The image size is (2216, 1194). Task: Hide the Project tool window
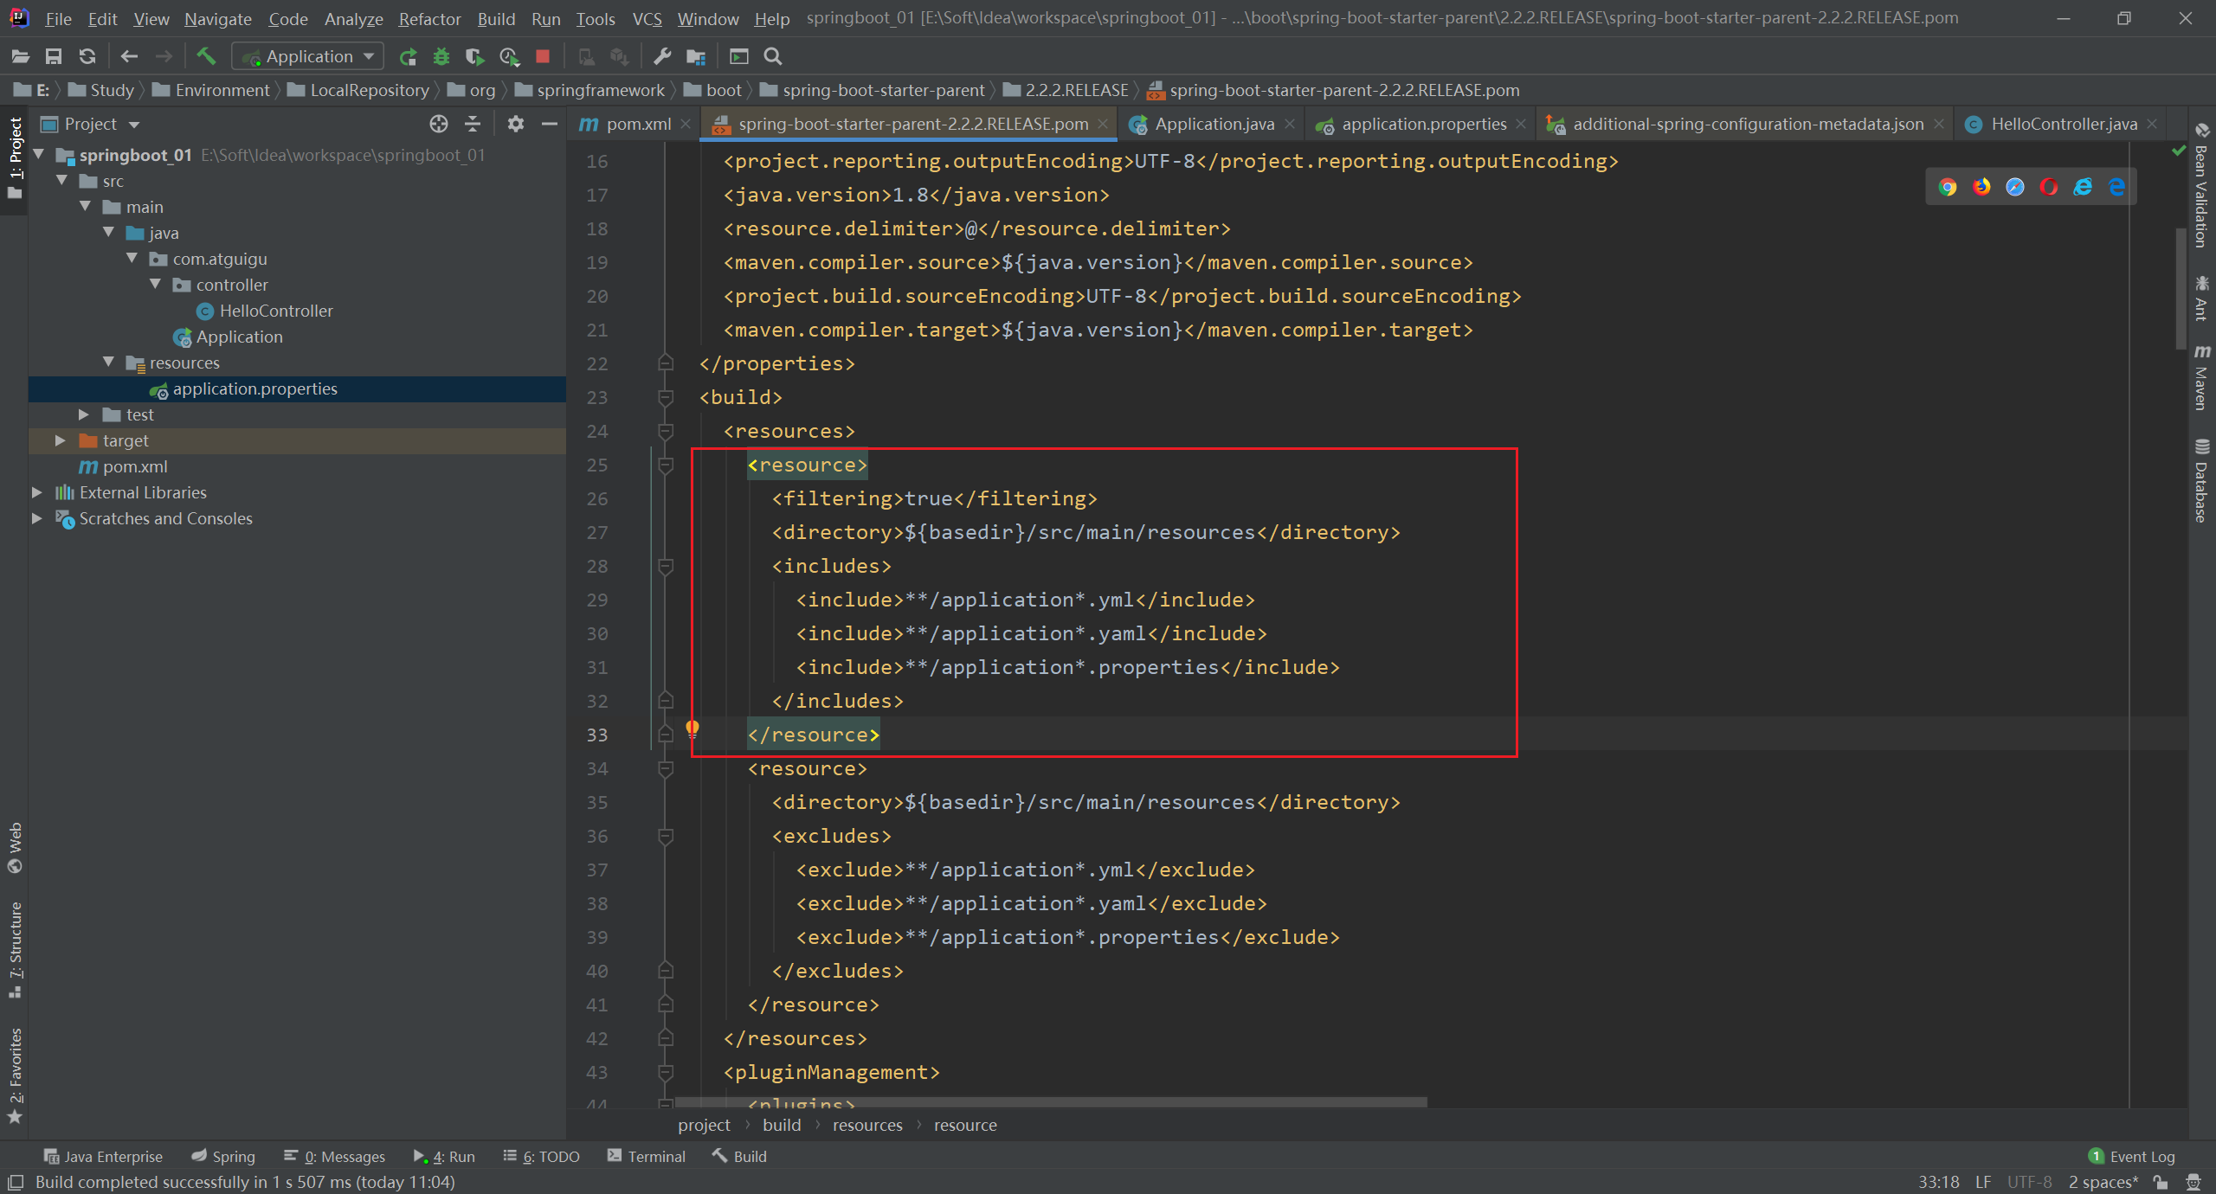click(x=549, y=124)
